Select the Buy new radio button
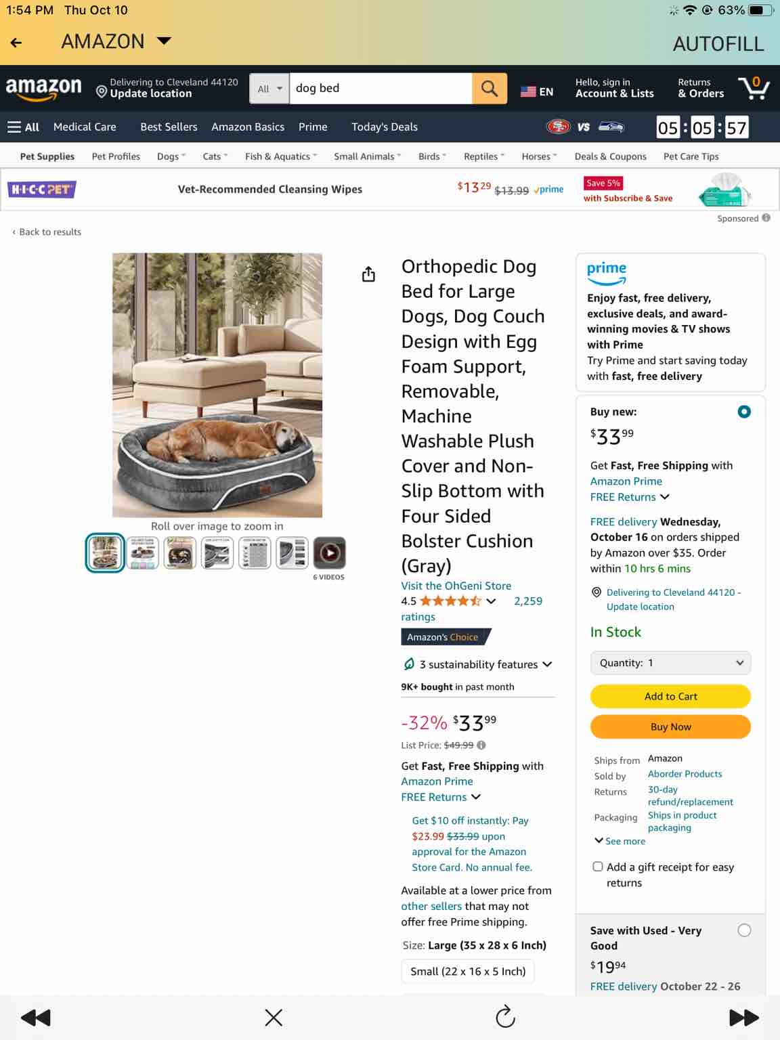780x1040 pixels. coord(744,412)
